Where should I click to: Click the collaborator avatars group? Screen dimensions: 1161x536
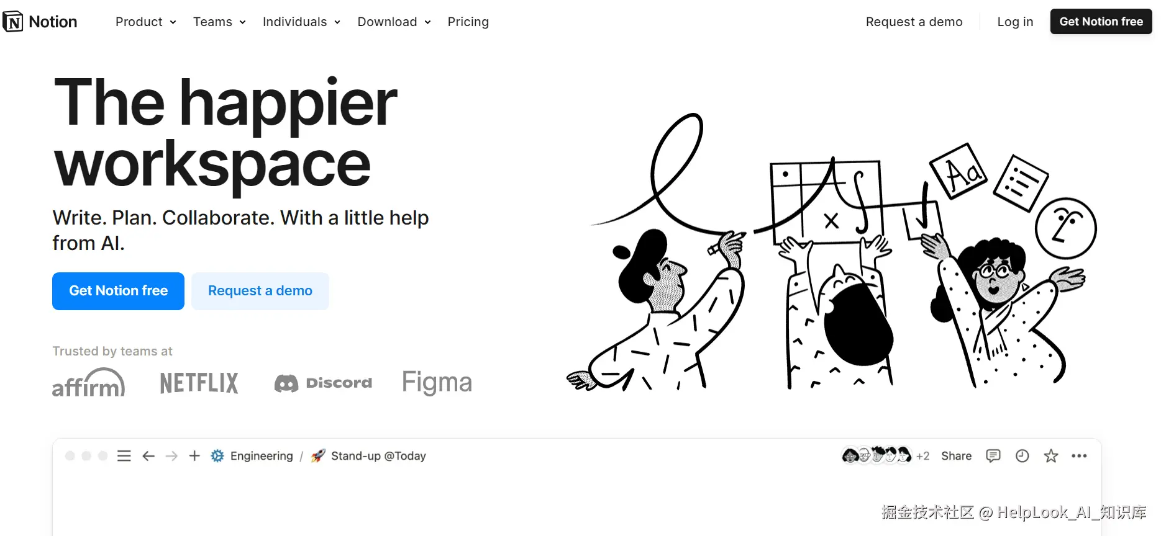876,455
